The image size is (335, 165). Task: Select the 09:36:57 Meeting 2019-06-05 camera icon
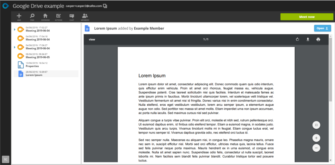20,56
